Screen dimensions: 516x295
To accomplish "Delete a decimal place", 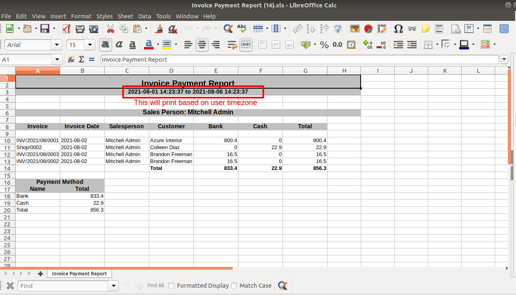I will click(x=381, y=45).
